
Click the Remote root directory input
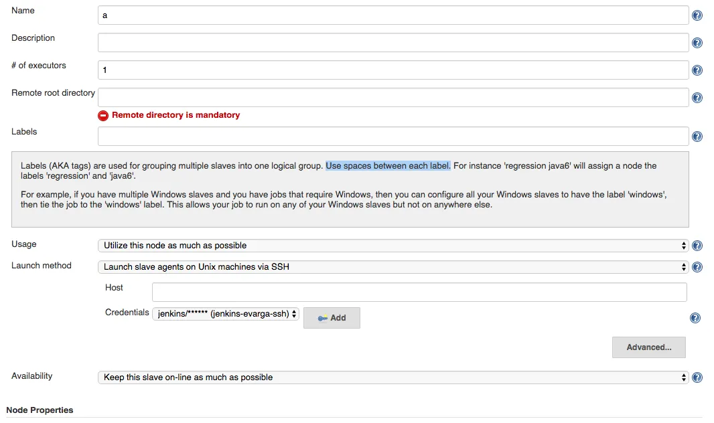tap(392, 97)
